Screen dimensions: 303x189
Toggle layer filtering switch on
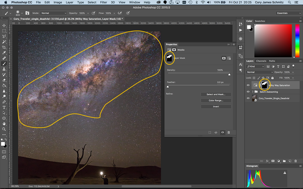293,66
